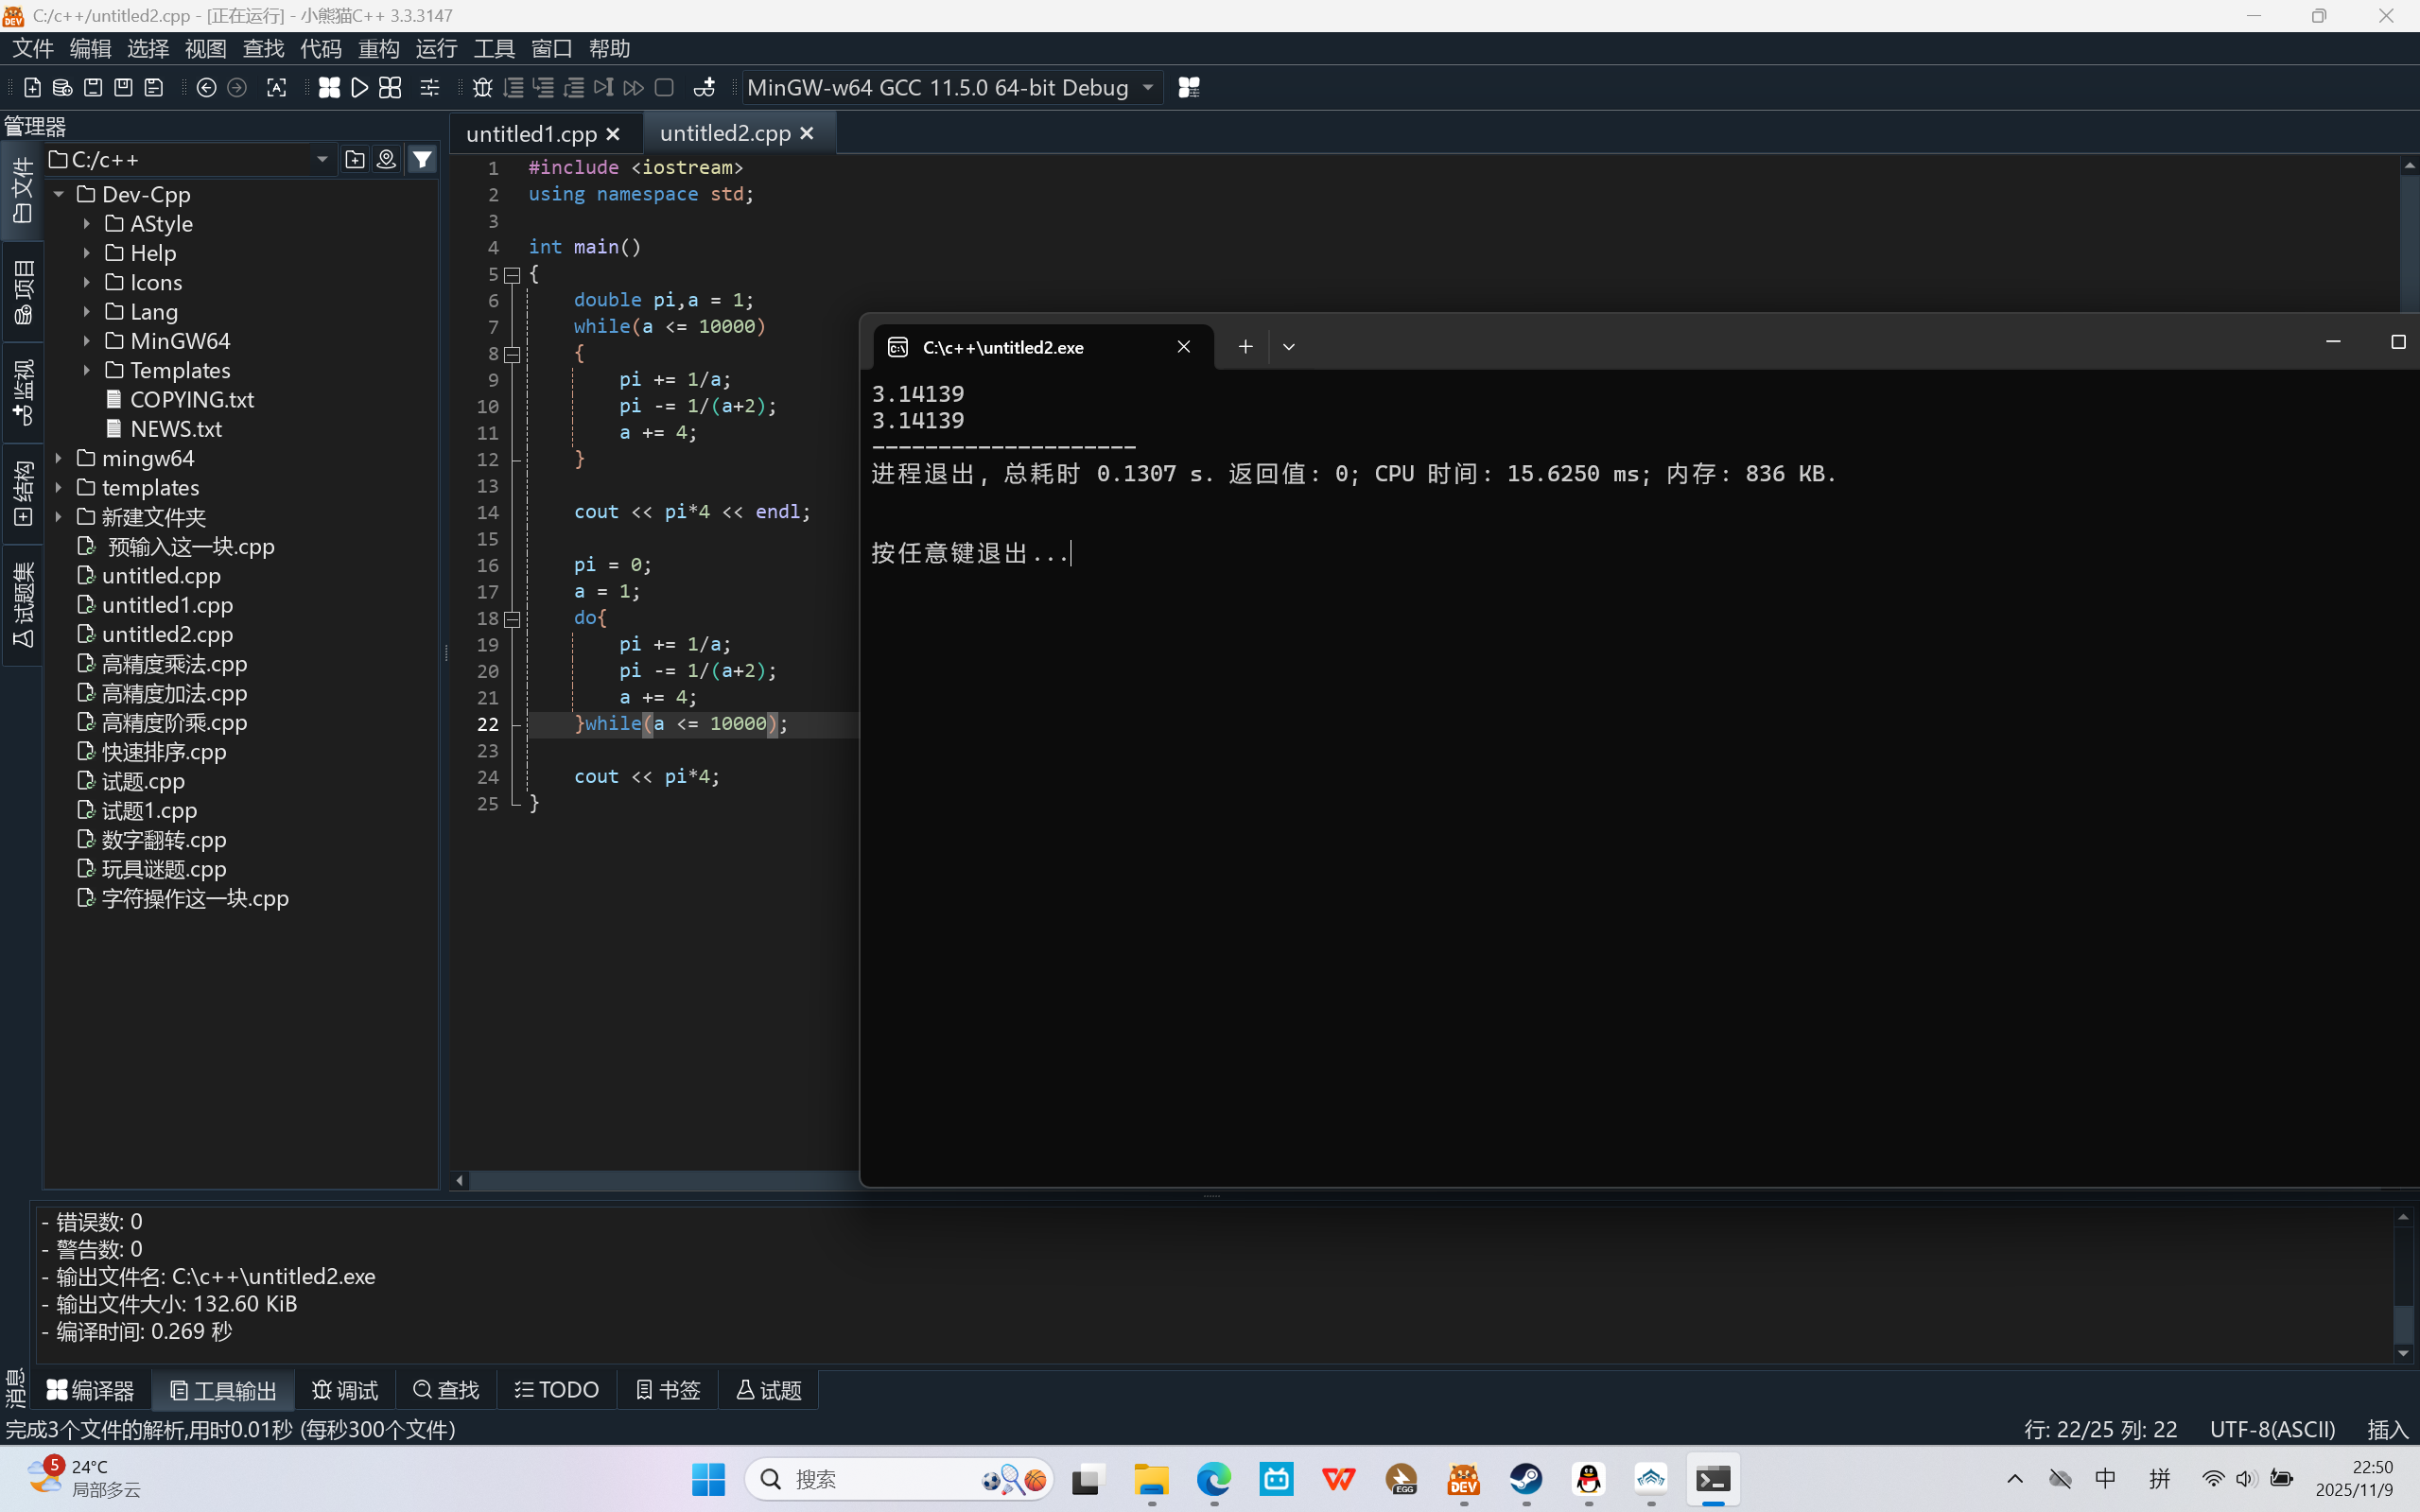This screenshot has width=2420, height=1512.
Task: Toggle the fold marker at line 8
Action: pyautogui.click(x=512, y=354)
